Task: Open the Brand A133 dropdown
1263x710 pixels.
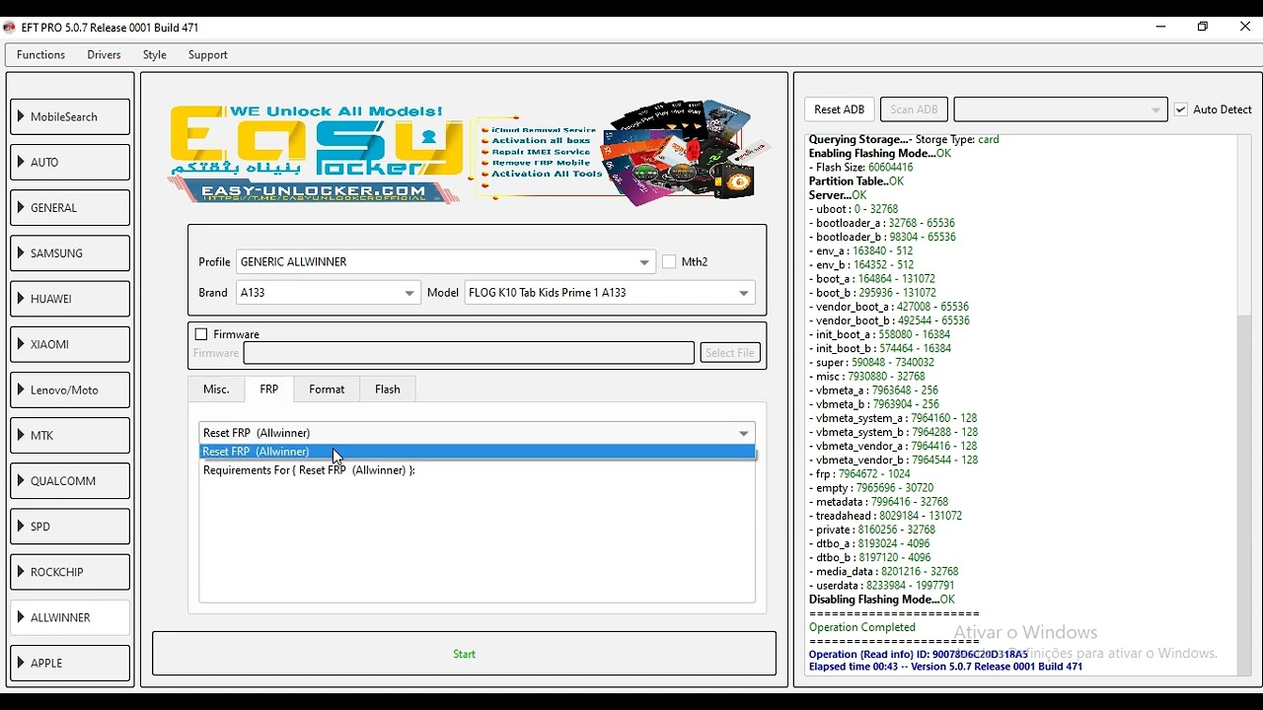Action: 329,293
